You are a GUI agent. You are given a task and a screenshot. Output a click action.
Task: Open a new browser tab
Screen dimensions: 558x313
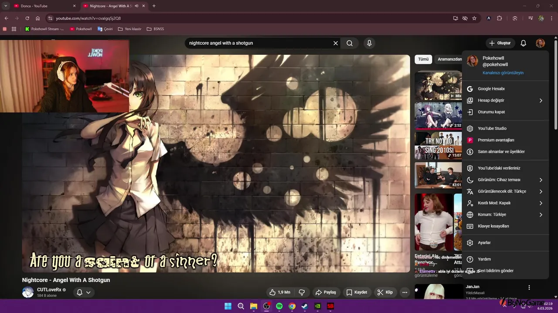coord(154,6)
